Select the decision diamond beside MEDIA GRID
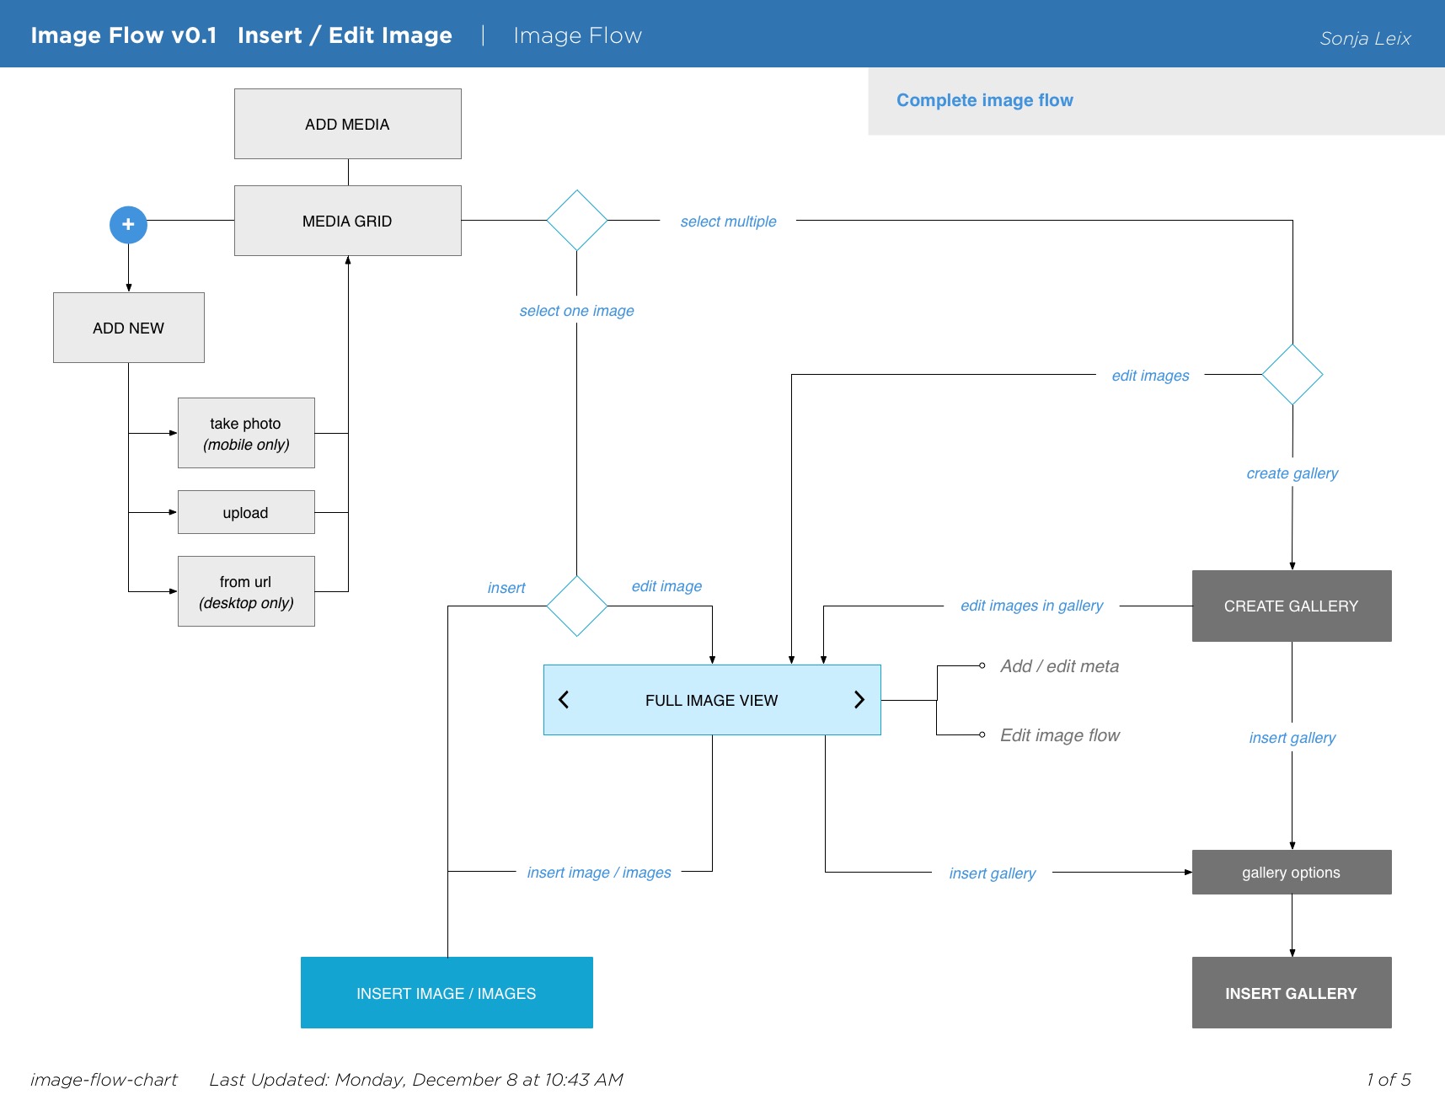 [x=577, y=221]
